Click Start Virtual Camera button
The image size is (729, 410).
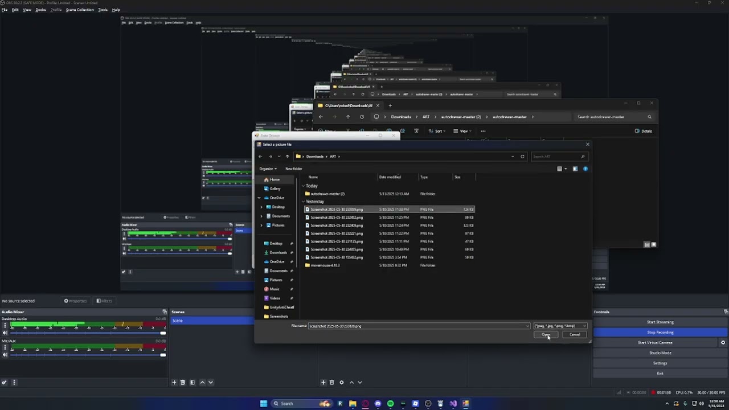(x=655, y=343)
